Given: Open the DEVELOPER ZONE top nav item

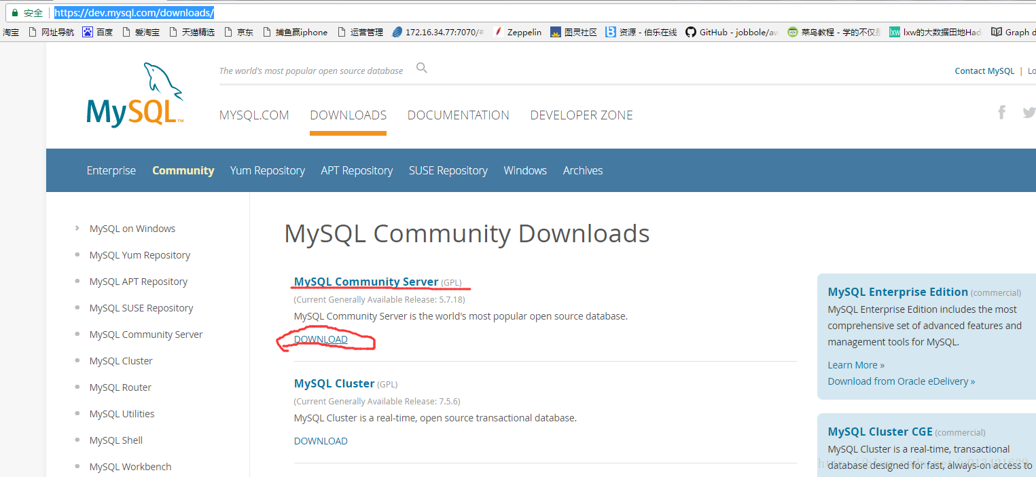Looking at the screenshot, I should [582, 115].
